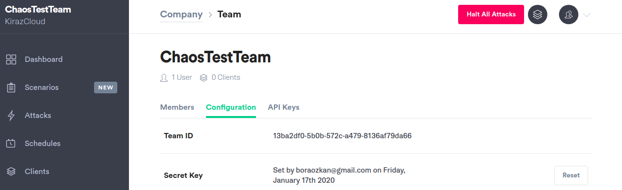Click the stacked layers icon beside Halt All Attacks
Viewport: 622px width, 190px height.
(537, 15)
